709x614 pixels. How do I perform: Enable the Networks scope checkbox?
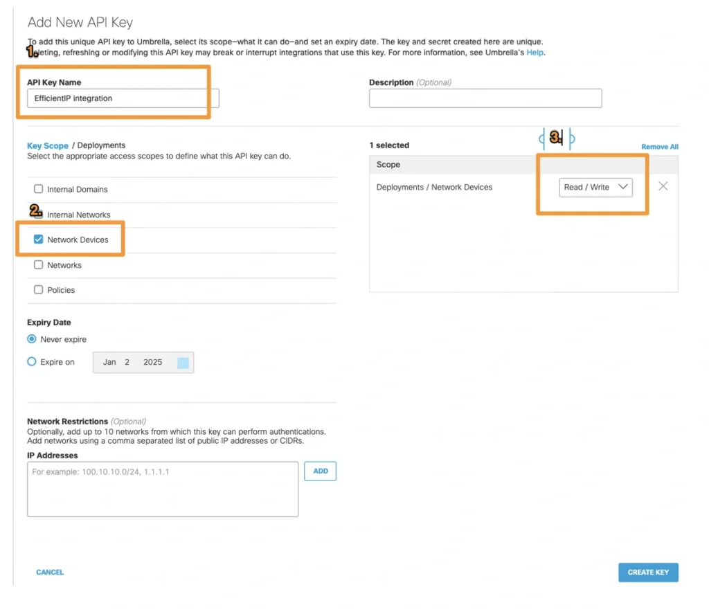point(38,264)
